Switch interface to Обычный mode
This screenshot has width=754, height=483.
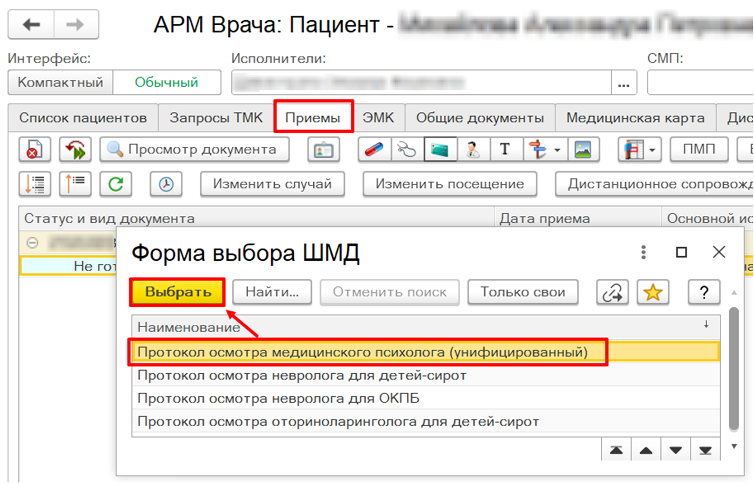166,83
